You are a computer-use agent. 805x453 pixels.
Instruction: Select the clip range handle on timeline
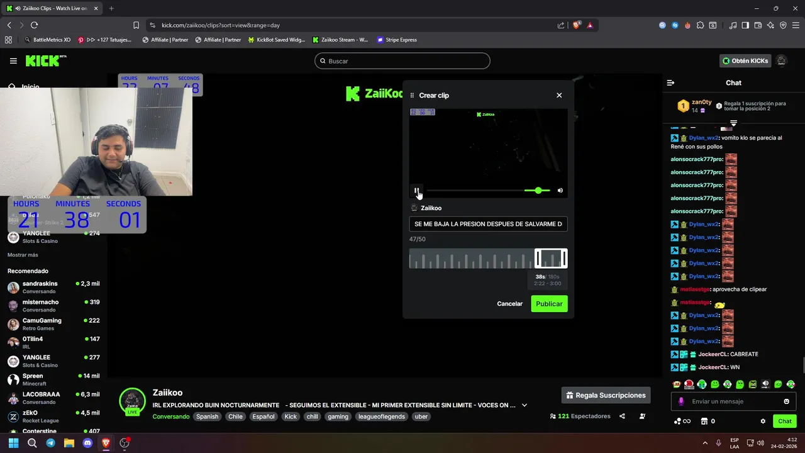(551, 259)
